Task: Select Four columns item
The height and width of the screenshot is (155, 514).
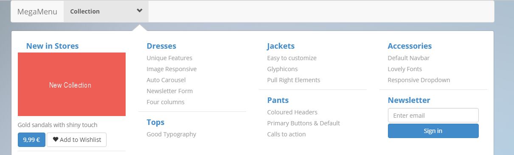Action: point(166,102)
